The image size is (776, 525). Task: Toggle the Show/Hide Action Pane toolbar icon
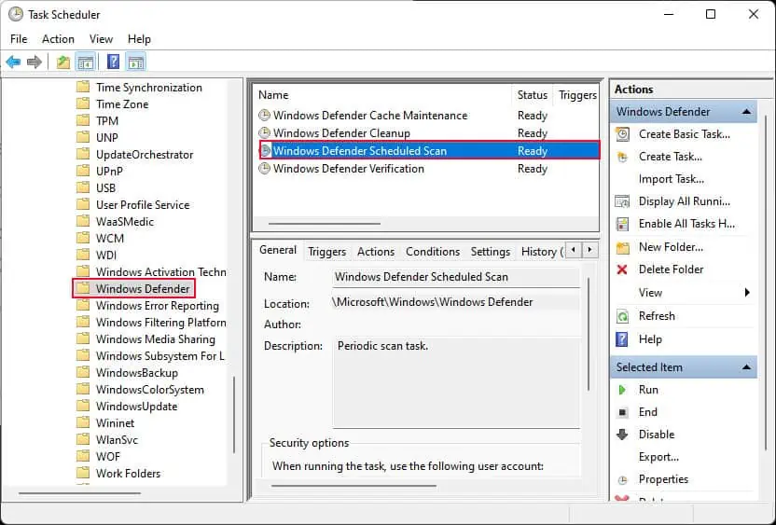[135, 62]
